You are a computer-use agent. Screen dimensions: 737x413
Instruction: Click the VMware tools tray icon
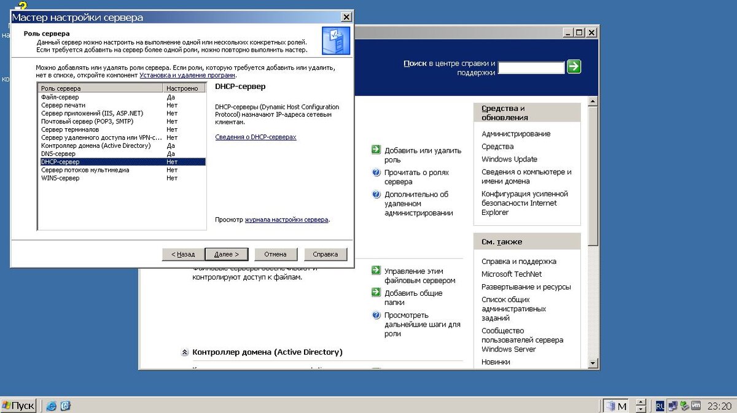coord(696,406)
